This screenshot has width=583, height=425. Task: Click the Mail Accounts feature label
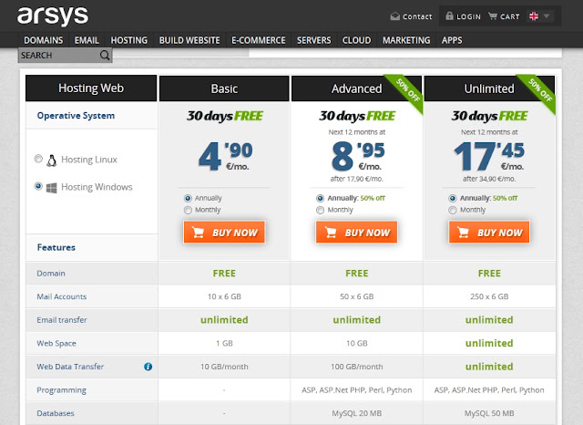pos(62,296)
